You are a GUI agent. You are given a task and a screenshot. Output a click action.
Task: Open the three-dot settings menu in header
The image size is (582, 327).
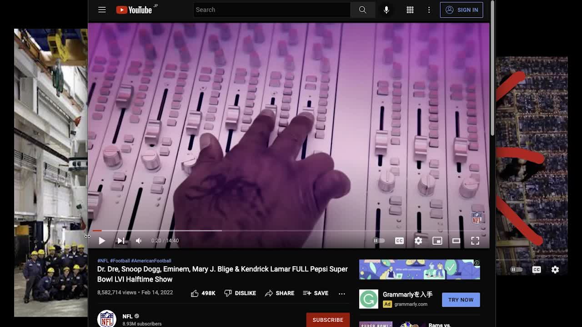coord(429,10)
